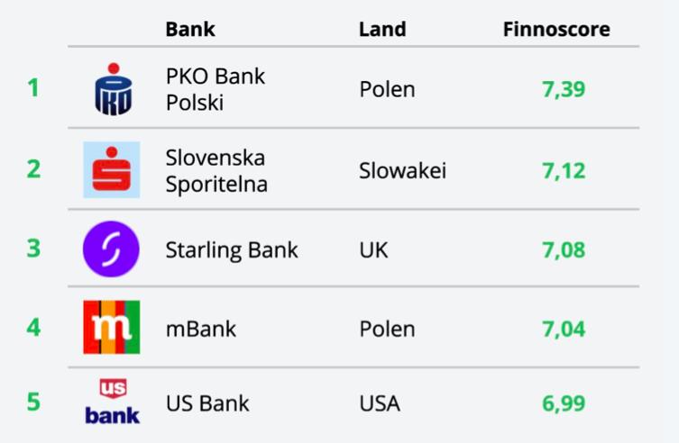679x443 pixels.
Task: Click the Slovenska Sporitelna red logo
Action: pos(112,169)
